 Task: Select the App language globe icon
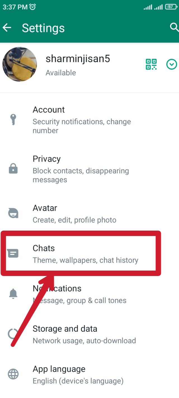(x=13, y=374)
